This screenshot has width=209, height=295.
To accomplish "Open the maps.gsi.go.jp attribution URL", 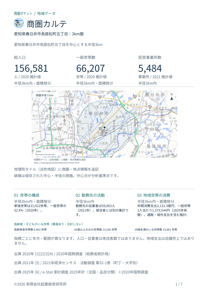I will 57,163.
